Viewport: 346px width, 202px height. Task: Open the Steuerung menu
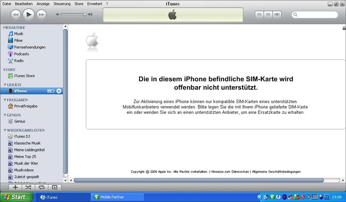coord(62,4)
